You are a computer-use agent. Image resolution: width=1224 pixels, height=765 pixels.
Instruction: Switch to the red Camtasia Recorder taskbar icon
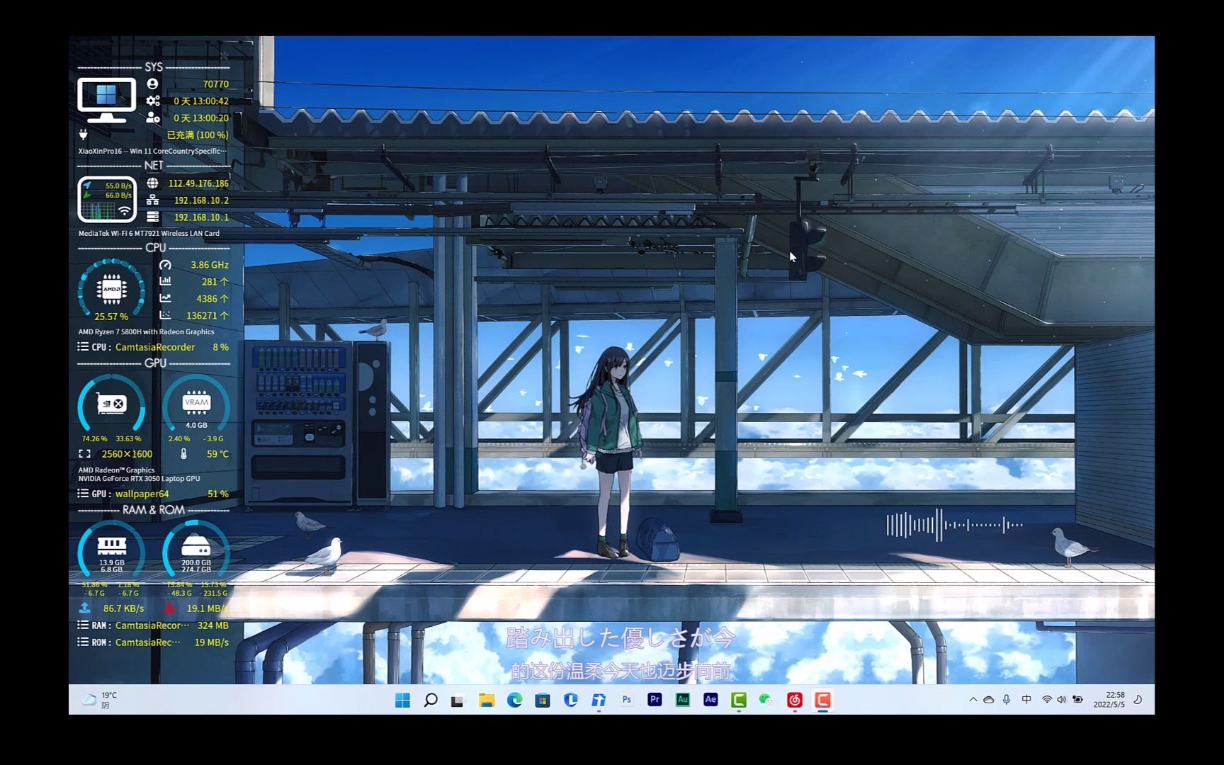coord(822,701)
